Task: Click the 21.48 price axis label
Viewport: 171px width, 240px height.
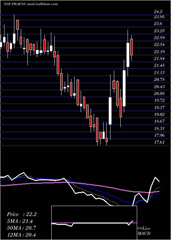Action: click(x=159, y=65)
